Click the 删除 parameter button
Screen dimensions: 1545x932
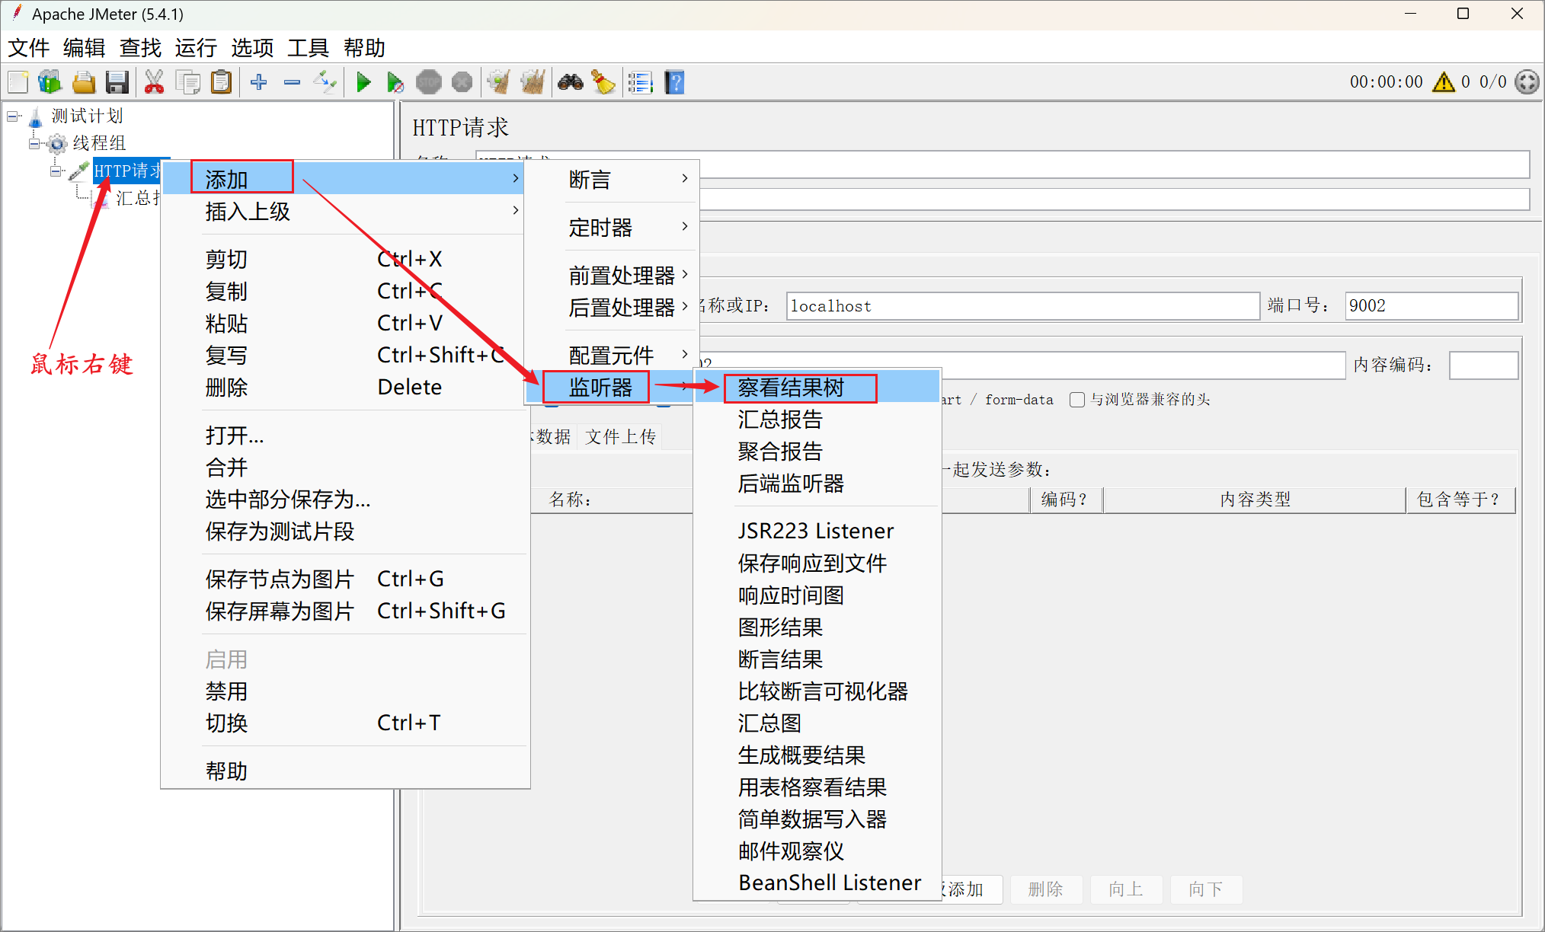pos(1045,889)
